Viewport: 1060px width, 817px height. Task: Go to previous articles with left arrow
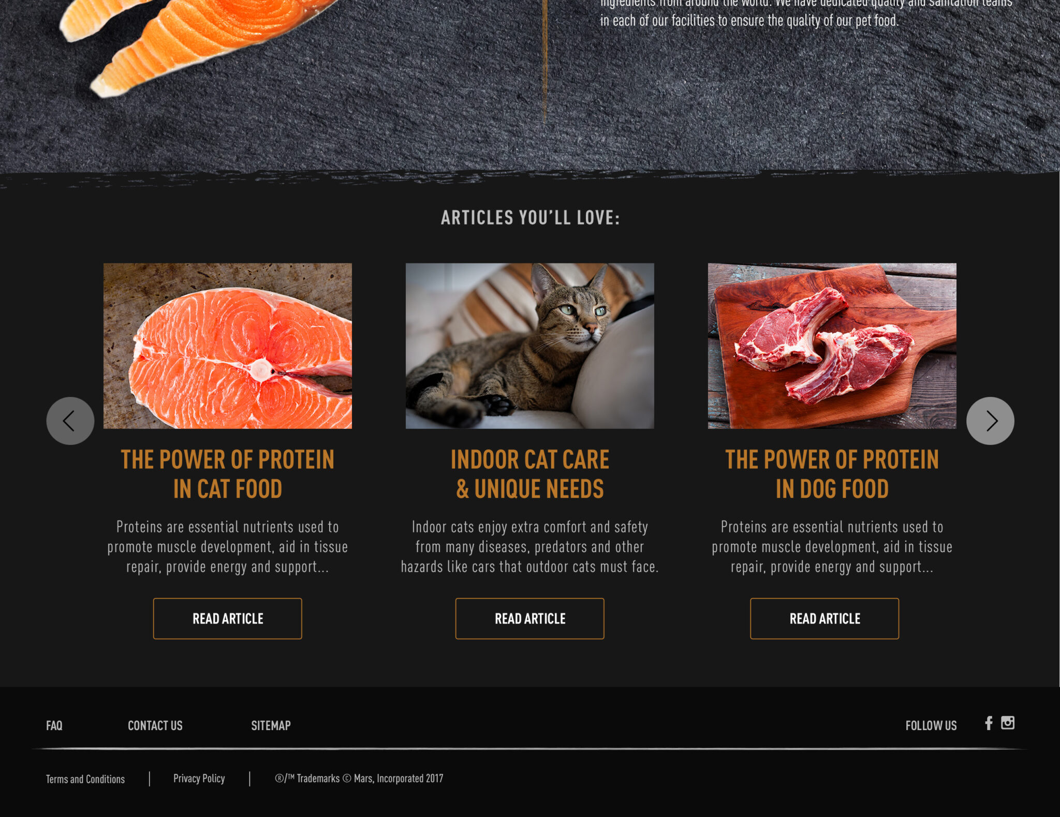tap(70, 421)
